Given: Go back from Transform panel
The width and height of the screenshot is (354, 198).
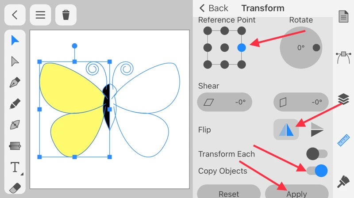Looking at the screenshot, I should pyautogui.click(x=213, y=8).
